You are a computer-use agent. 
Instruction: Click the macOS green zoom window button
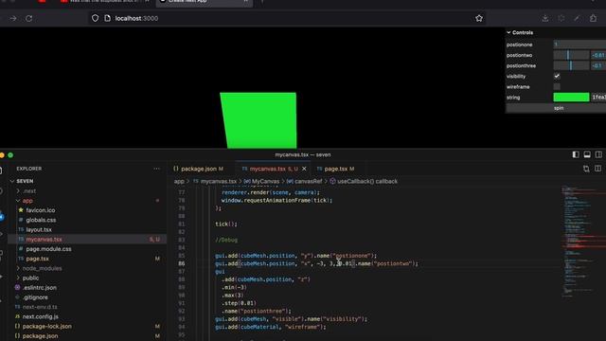click(10, 155)
